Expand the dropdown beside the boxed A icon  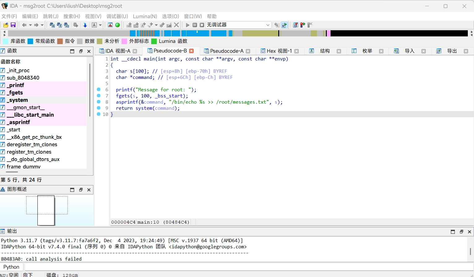100,25
